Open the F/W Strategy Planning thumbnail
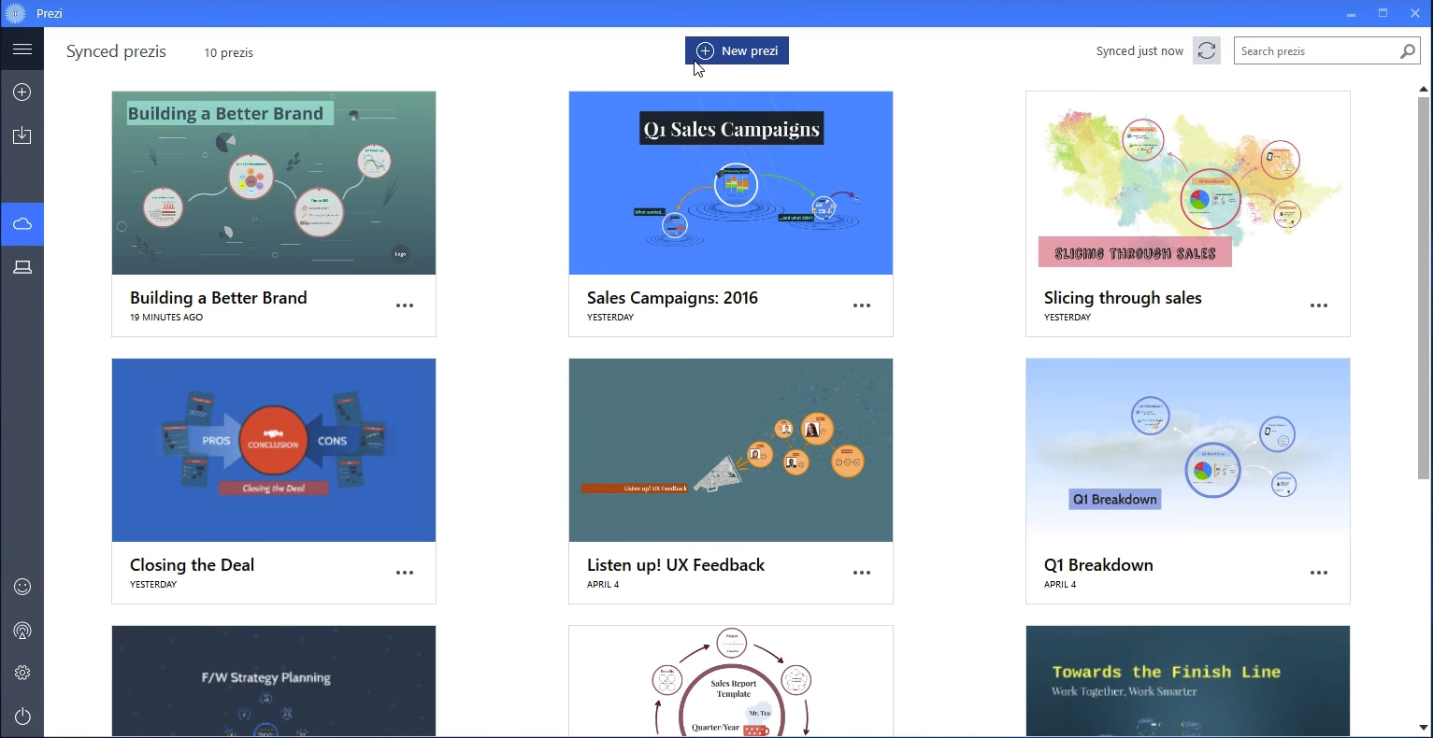Viewport: 1433px width, 738px height. (x=274, y=681)
